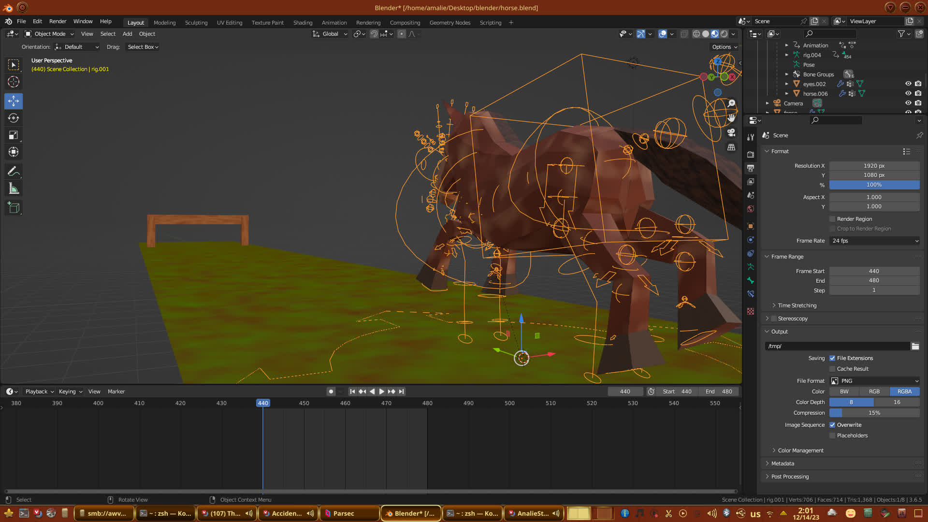The image size is (928, 522).
Task: Select the RGB color button
Action: click(874, 391)
